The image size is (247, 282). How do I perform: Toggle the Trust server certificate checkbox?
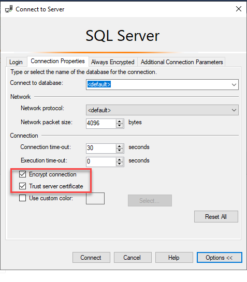point(22,186)
